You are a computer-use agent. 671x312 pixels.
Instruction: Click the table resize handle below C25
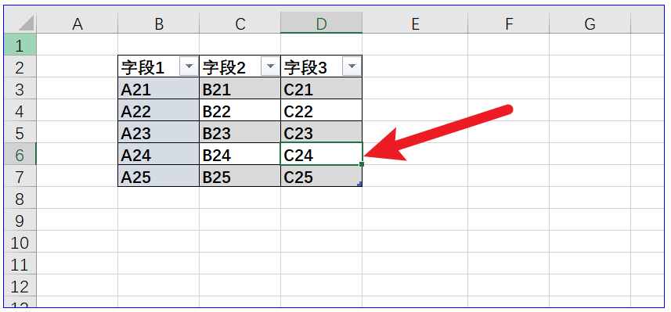(x=360, y=184)
